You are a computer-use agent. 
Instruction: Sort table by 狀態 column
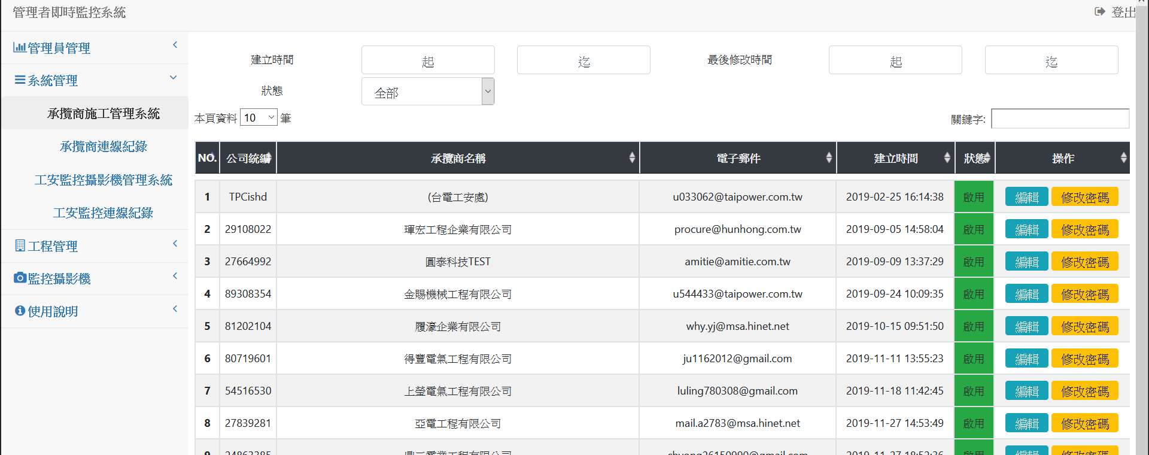[975, 158]
